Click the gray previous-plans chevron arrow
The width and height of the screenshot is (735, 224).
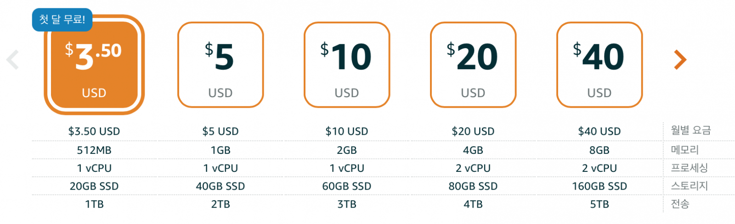pyautogui.click(x=13, y=60)
